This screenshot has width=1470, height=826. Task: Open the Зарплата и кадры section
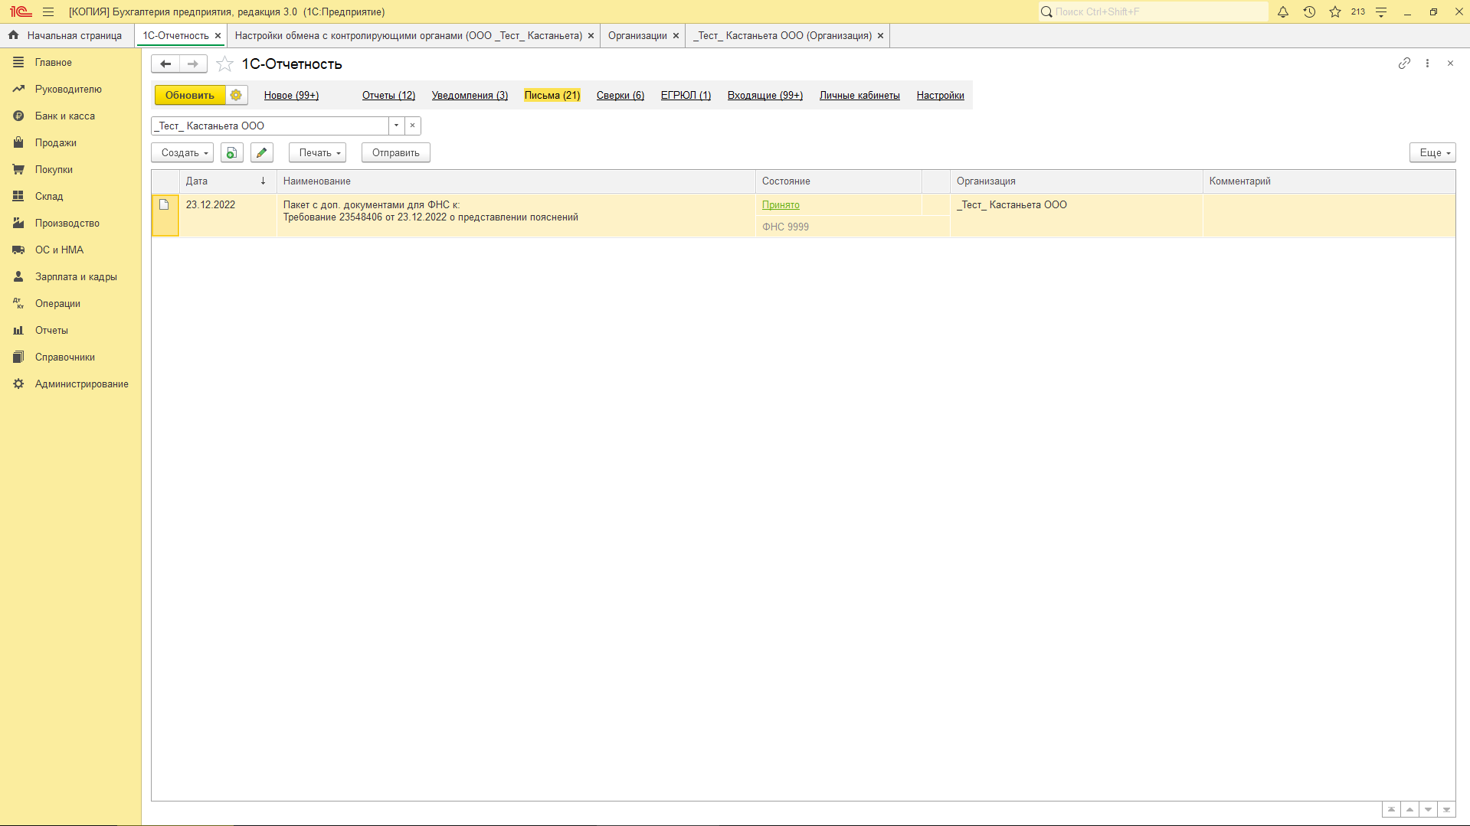pyautogui.click(x=76, y=276)
